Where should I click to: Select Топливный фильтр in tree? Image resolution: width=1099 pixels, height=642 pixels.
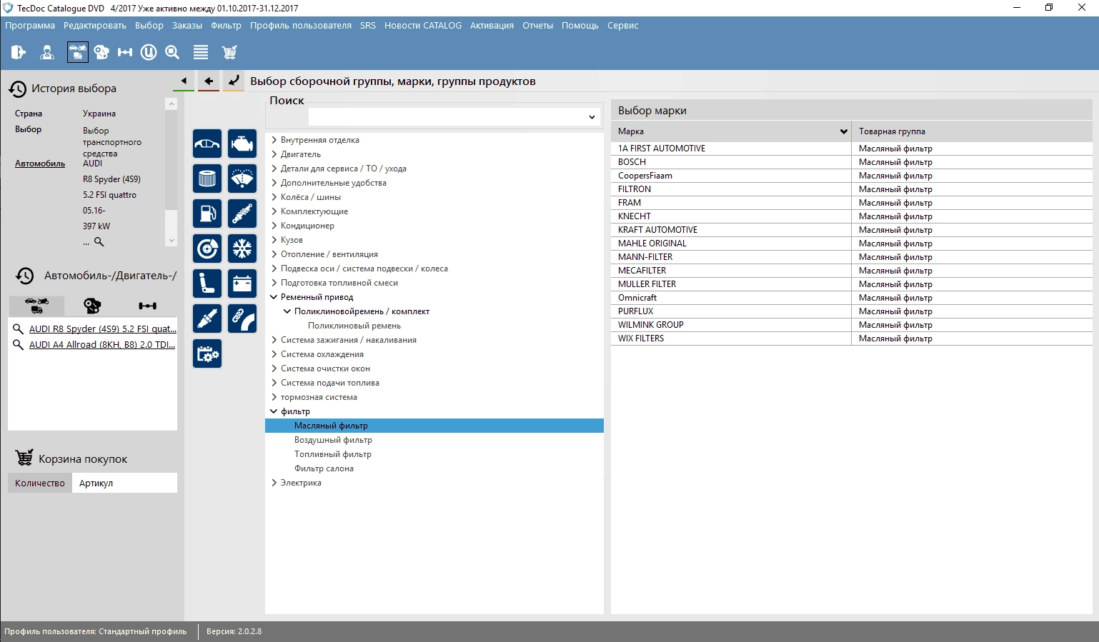pos(333,454)
